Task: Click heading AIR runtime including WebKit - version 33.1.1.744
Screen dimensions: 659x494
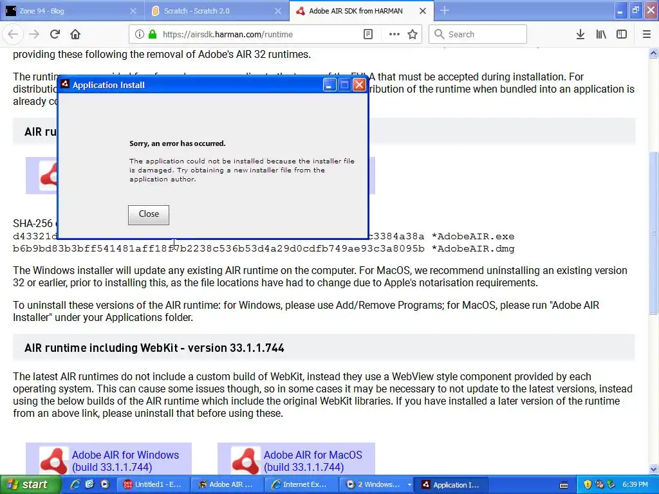Action: click(154, 348)
